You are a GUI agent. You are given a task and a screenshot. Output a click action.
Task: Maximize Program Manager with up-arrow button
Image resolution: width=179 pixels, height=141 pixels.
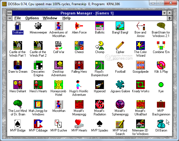pyautogui.click(x=170, y=13)
